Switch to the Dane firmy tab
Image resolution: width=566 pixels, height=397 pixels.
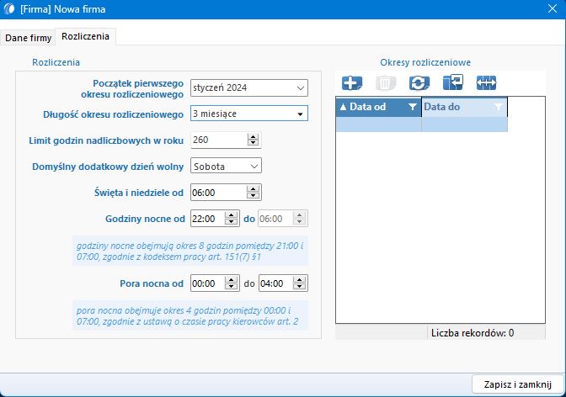[x=28, y=37]
